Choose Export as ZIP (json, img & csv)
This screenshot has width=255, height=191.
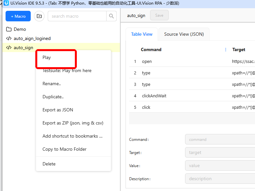[73, 123]
